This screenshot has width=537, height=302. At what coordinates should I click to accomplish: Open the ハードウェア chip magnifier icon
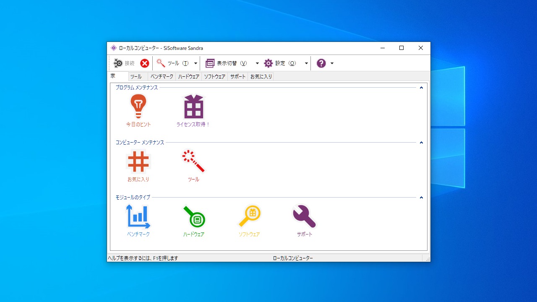click(194, 216)
